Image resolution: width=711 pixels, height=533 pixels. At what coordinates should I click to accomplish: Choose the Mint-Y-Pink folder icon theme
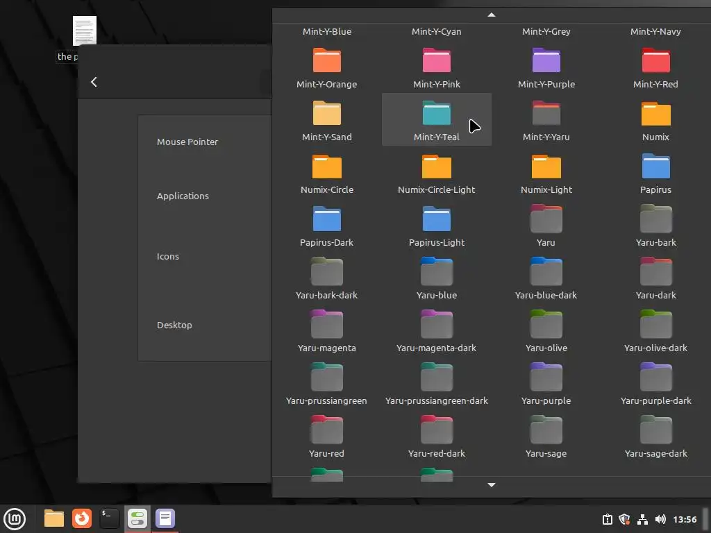pos(436,67)
